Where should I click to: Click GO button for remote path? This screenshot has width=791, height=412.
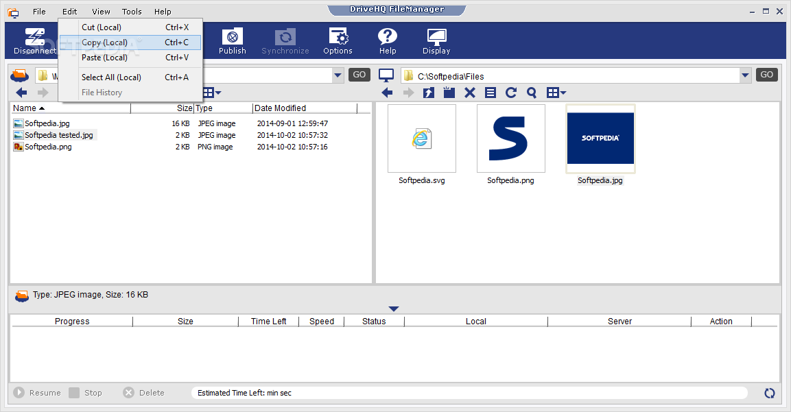tap(359, 75)
